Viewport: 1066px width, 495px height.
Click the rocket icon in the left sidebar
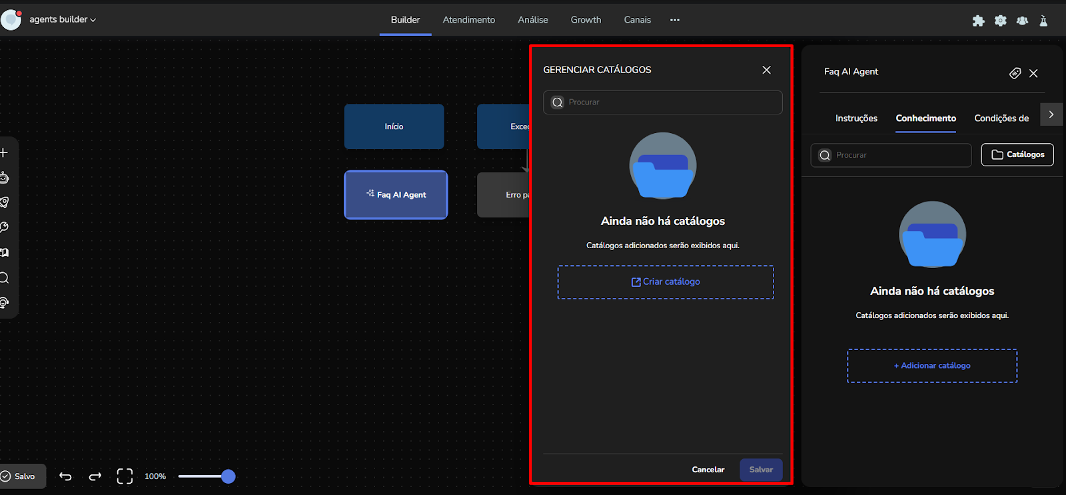[x=5, y=202]
